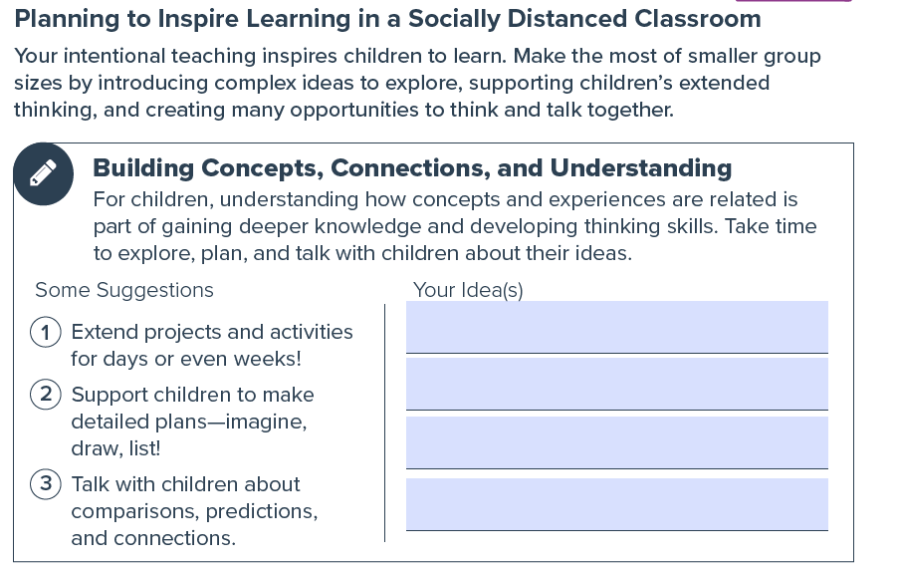
Task: Focus the third Your Idea(s) input box
Action: point(617,442)
